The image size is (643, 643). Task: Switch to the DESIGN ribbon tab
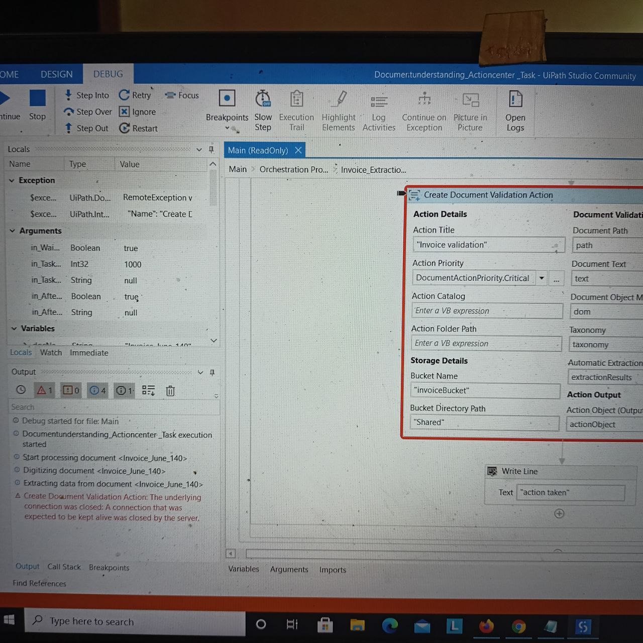click(57, 74)
